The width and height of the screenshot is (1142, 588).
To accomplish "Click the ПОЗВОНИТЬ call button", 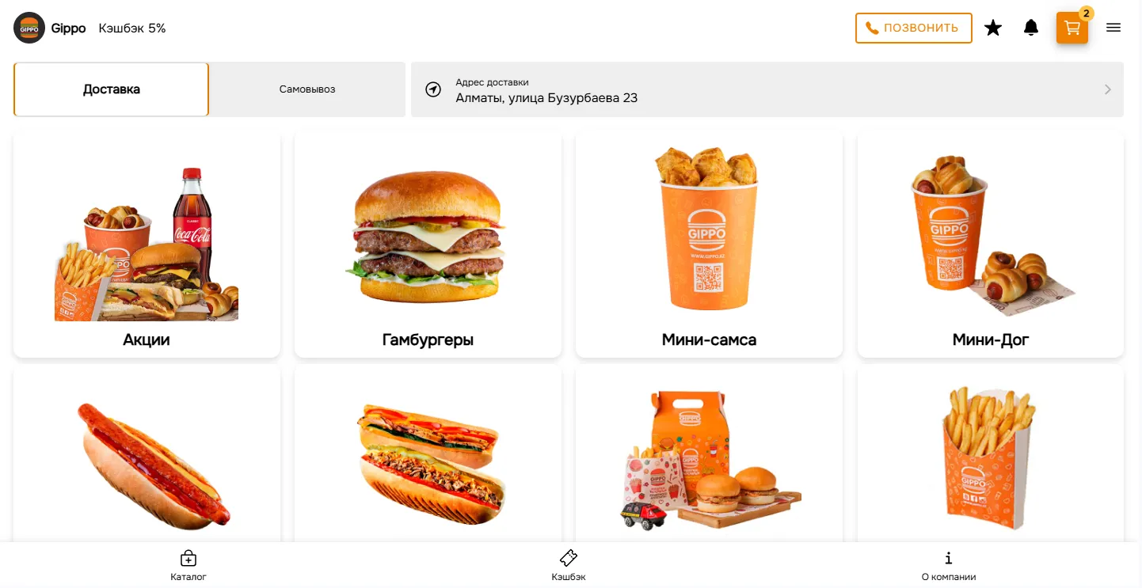I will click(x=913, y=28).
